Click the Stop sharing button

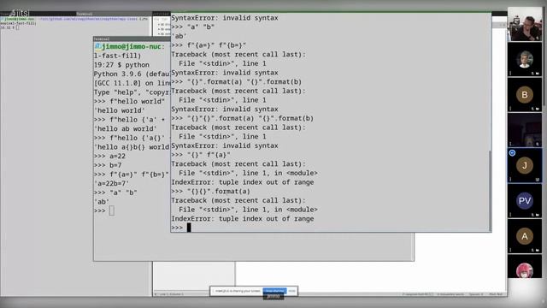[x=274, y=291]
